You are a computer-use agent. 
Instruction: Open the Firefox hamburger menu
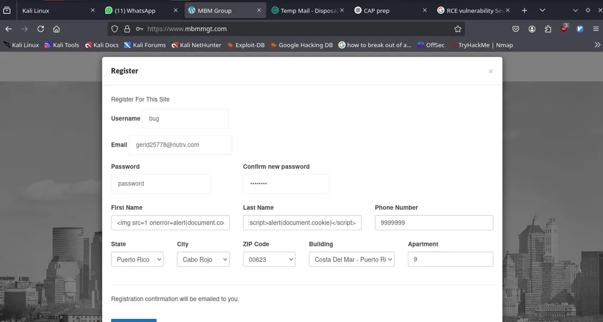pos(596,29)
